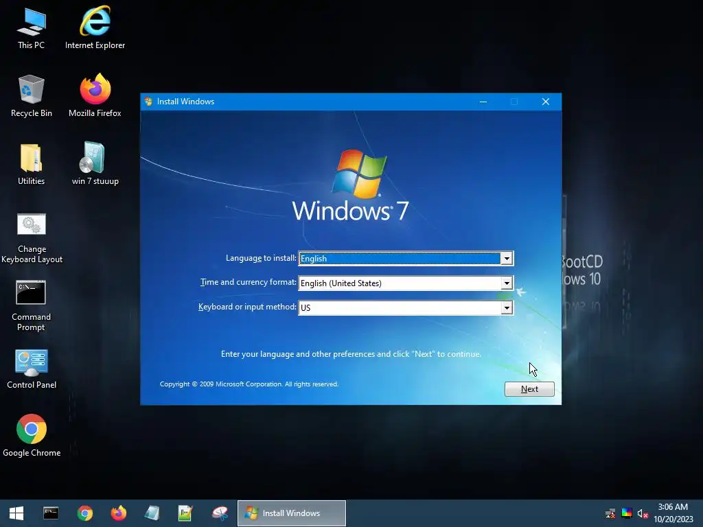Open Language to install dropdown arrow
This screenshot has width=703, height=527.
[x=507, y=259]
